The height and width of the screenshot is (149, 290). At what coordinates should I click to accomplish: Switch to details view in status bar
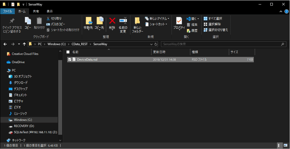coord(279,145)
